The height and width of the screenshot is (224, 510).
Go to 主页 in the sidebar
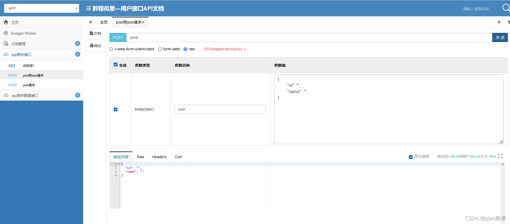click(x=42, y=22)
